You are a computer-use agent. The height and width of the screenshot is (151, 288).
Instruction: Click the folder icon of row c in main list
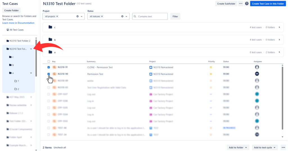(50, 27)
